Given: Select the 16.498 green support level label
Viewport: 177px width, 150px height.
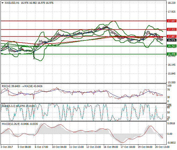Looking at the screenshot, I should coord(172,54).
